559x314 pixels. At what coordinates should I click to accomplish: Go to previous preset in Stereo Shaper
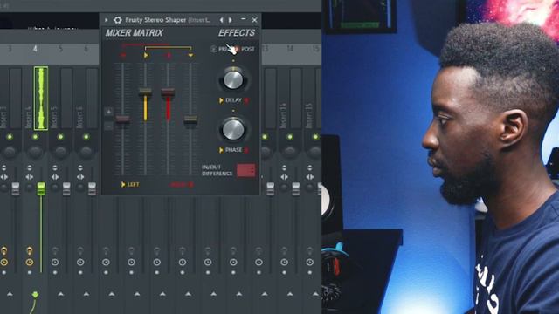(x=221, y=20)
